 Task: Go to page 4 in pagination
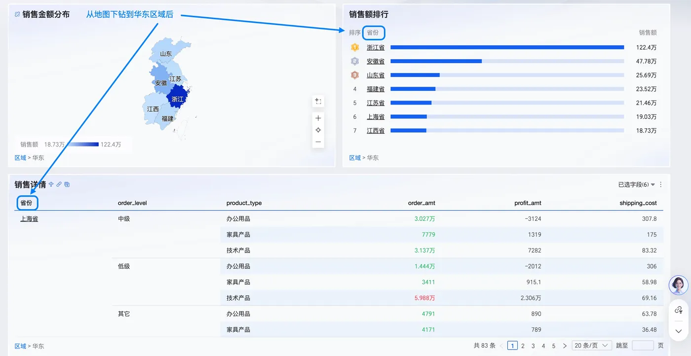coord(543,346)
